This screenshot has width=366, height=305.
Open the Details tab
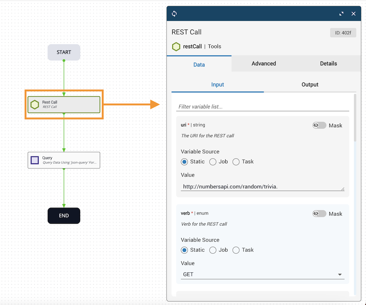point(328,63)
